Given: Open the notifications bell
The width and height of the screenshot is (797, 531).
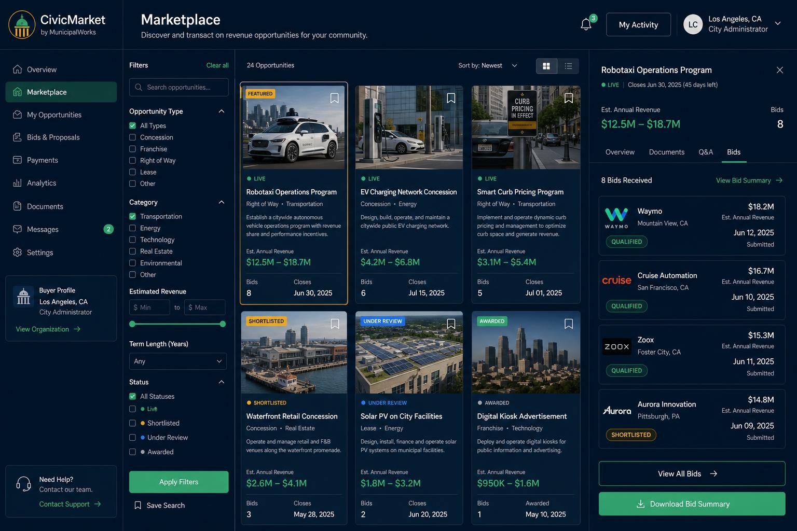Looking at the screenshot, I should [586, 24].
